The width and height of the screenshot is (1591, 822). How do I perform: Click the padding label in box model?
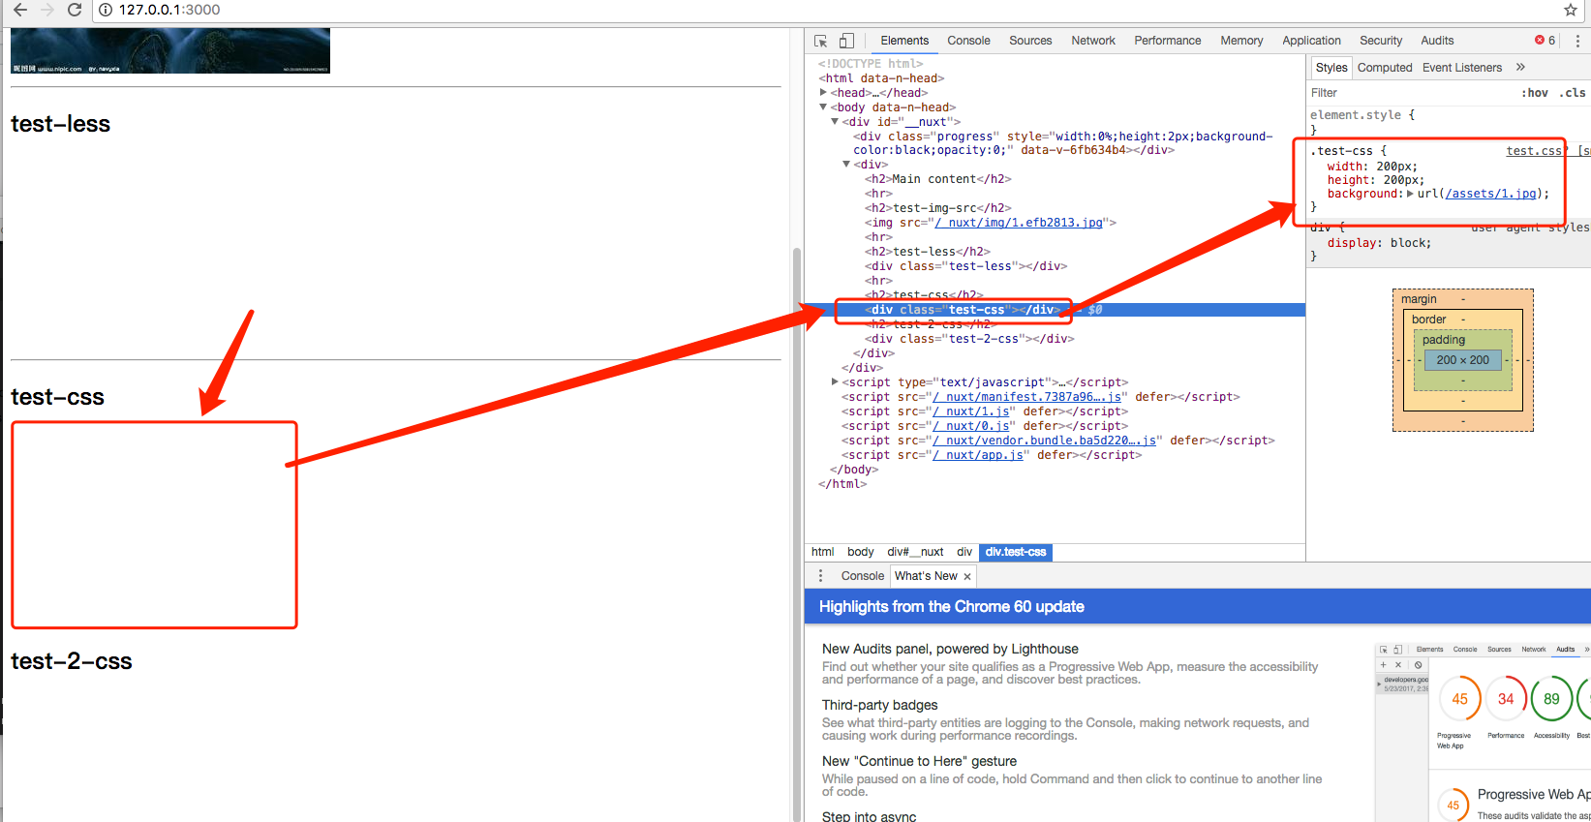pyautogui.click(x=1444, y=340)
